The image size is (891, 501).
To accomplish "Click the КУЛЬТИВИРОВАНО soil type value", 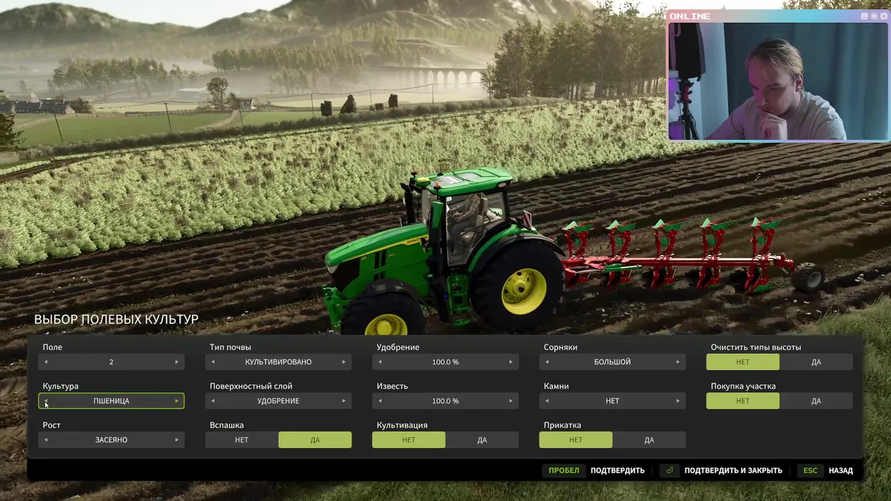I will 278,362.
